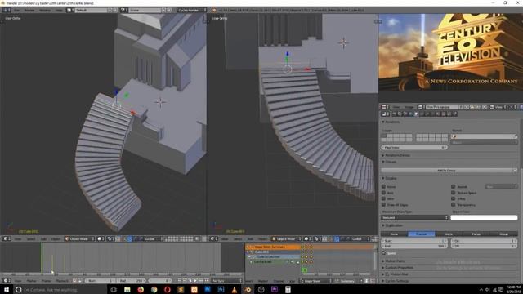Viewport: 523px width, 294px height.
Task: Open Photoshop from the Windows taskbar
Action: pyautogui.click(x=221, y=290)
